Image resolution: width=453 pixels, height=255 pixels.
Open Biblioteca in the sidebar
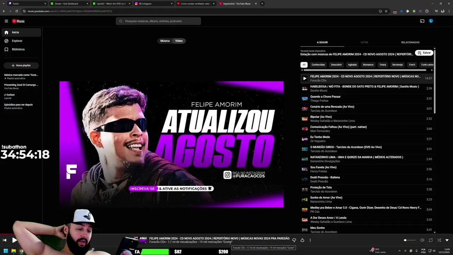point(21,49)
